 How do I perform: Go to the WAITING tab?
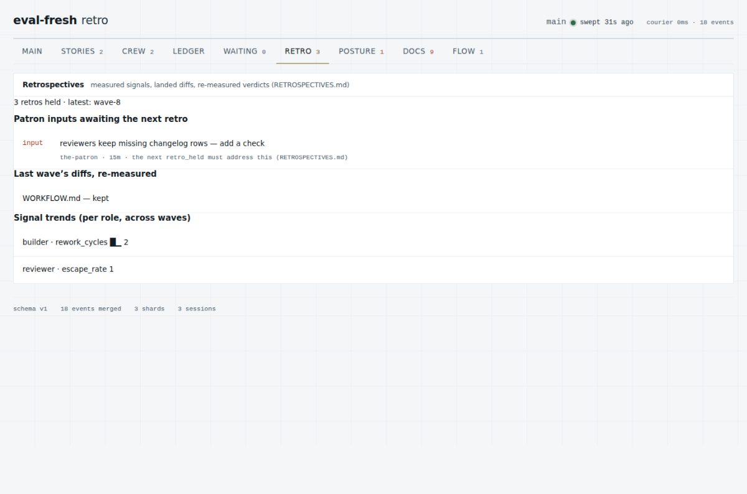point(245,51)
